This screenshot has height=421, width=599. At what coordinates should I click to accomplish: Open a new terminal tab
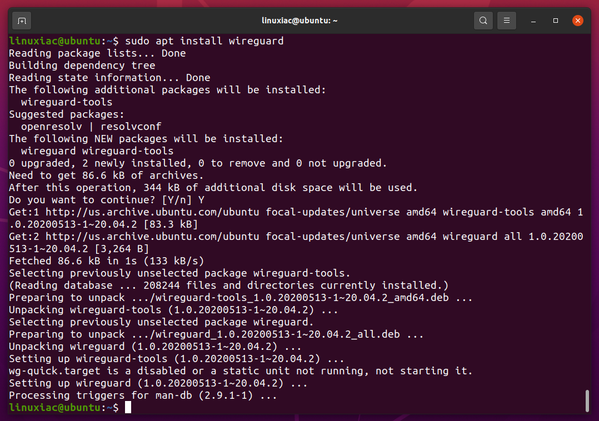(x=22, y=21)
